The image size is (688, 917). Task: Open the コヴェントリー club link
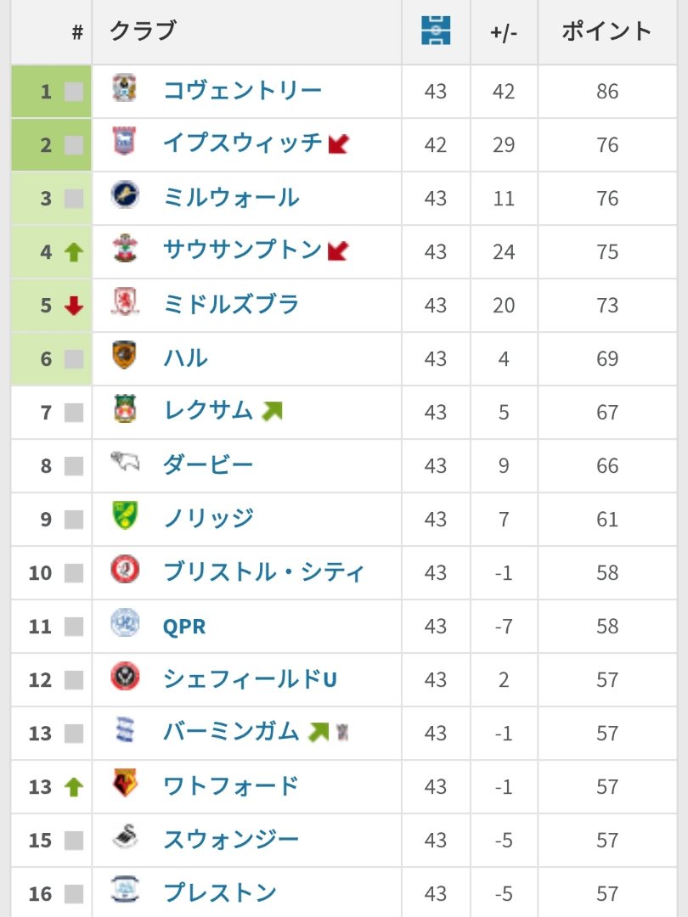[242, 91]
